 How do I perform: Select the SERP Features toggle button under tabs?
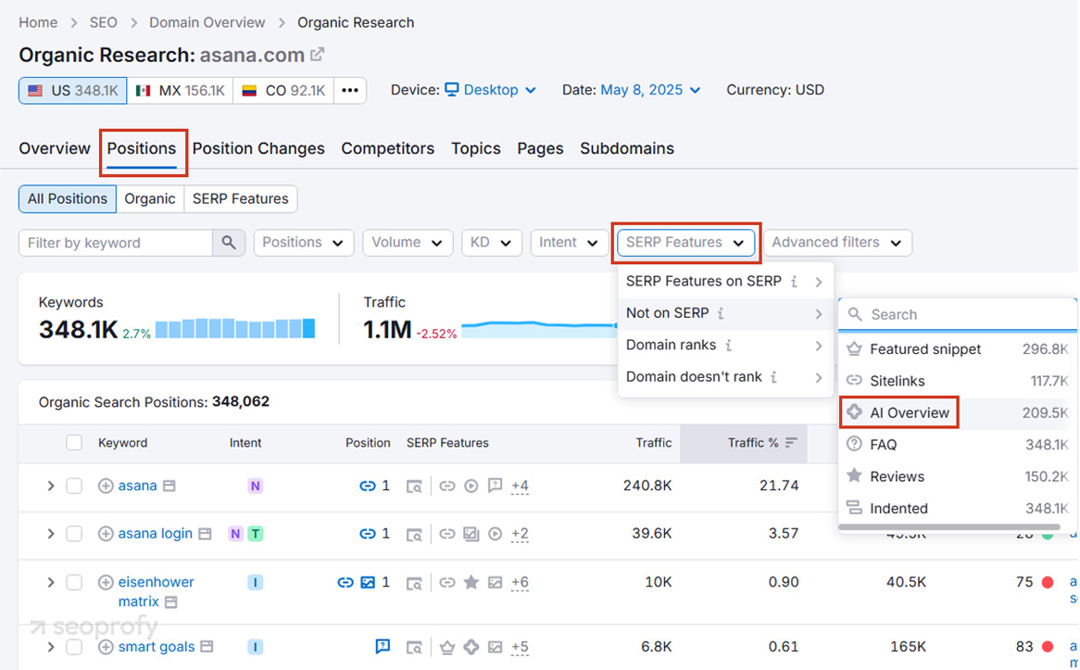tap(241, 198)
